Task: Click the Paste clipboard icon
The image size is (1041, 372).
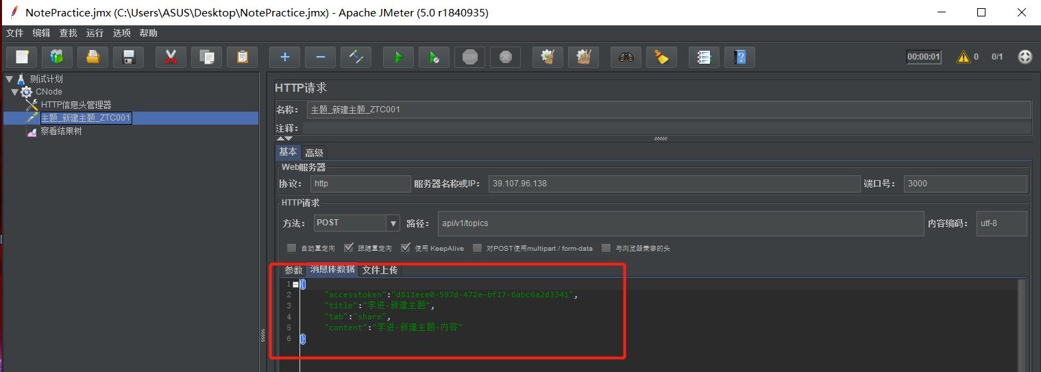Action: click(242, 57)
